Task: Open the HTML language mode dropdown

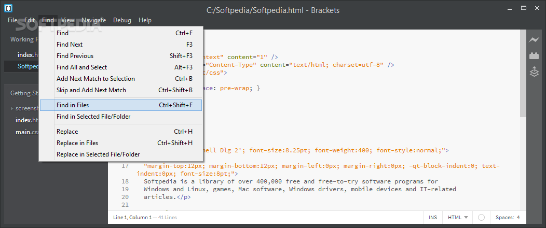Action: pos(458,218)
